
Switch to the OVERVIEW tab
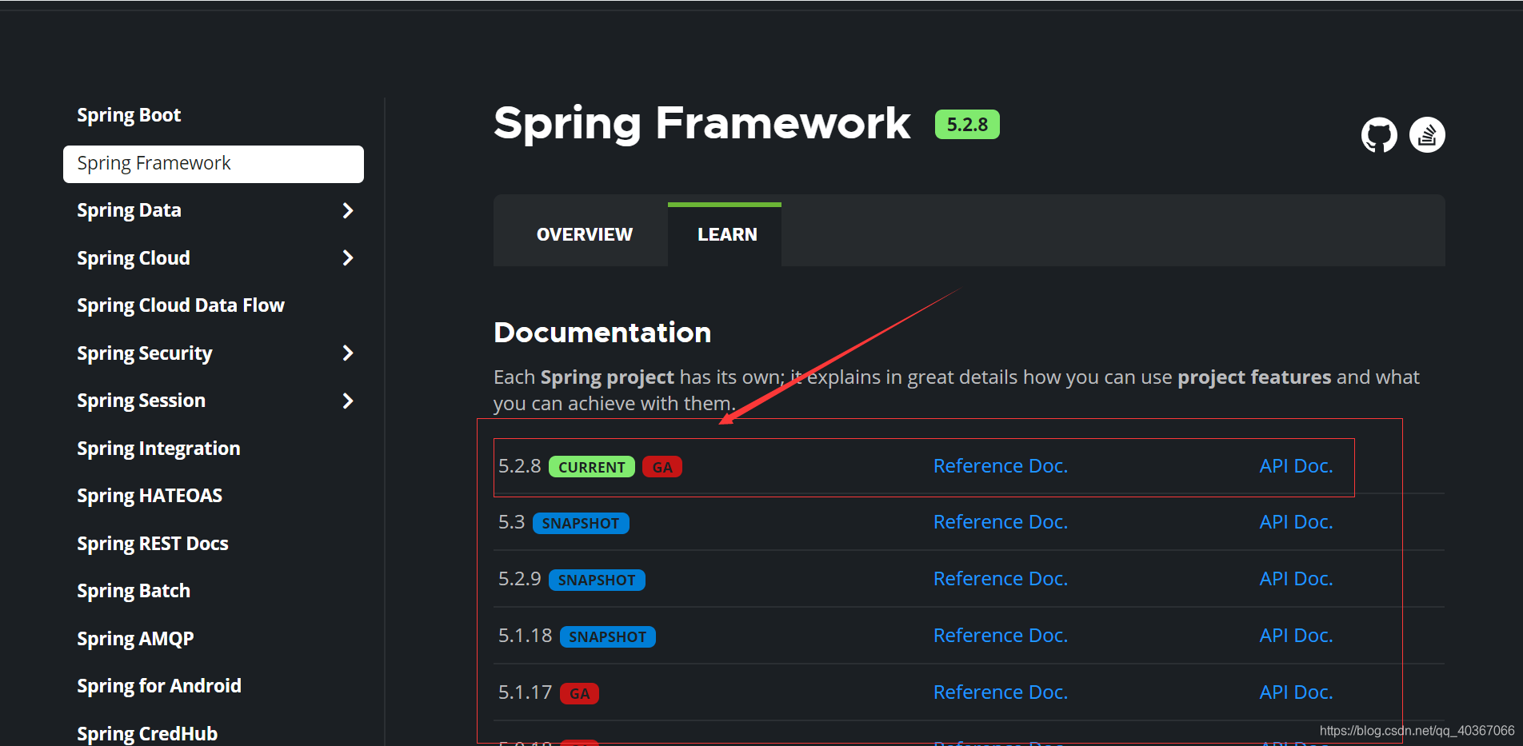583,233
